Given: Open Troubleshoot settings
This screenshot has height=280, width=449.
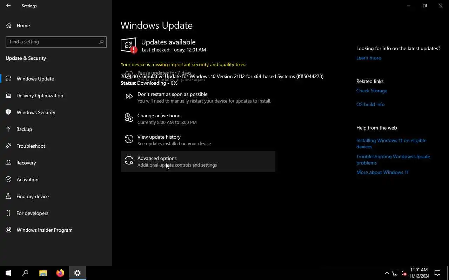Looking at the screenshot, I should pyautogui.click(x=56, y=146).
